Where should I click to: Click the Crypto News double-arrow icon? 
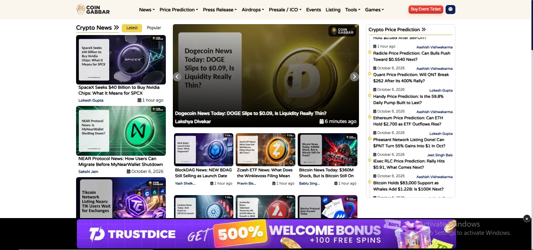click(116, 28)
